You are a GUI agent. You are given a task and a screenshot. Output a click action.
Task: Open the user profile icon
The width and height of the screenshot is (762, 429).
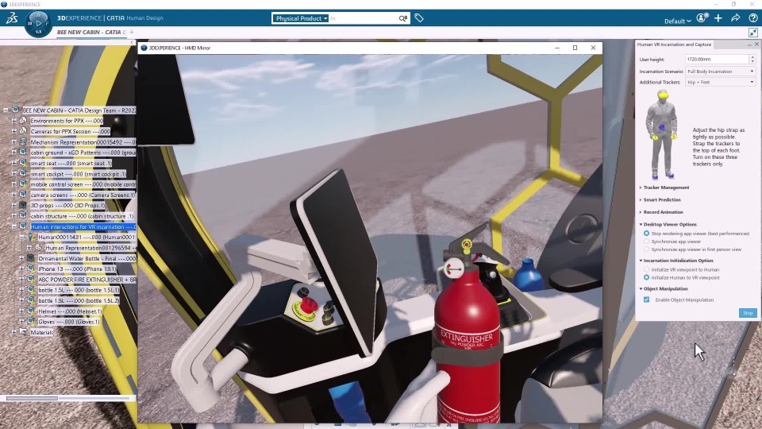(x=701, y=18)
